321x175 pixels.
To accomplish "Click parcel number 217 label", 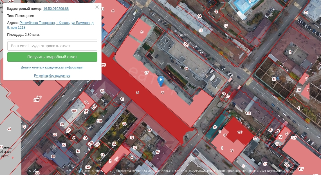I will (x=186, y=45).
